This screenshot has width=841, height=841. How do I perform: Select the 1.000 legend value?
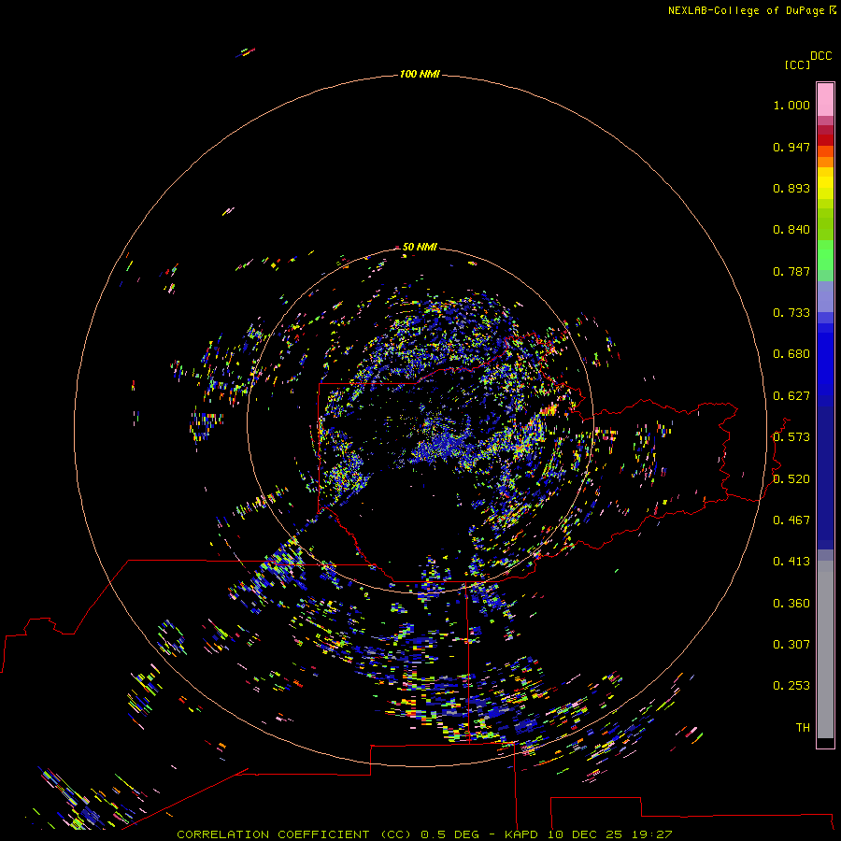pos(791,106)
